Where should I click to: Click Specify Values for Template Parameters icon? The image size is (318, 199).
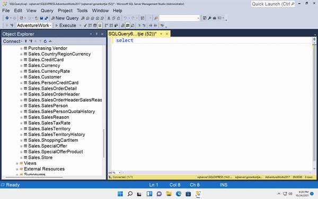(162, 25)
